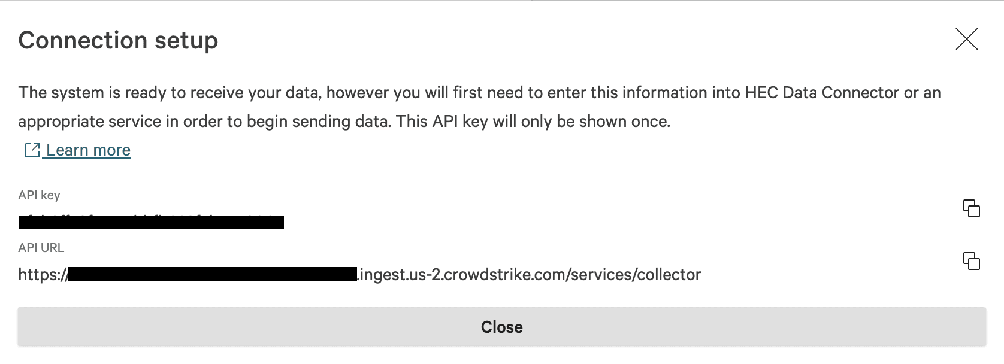This screenshot has width=1004, height=364.
Task: Click the redacted part of the API URL
Action: tap(213, 275)
